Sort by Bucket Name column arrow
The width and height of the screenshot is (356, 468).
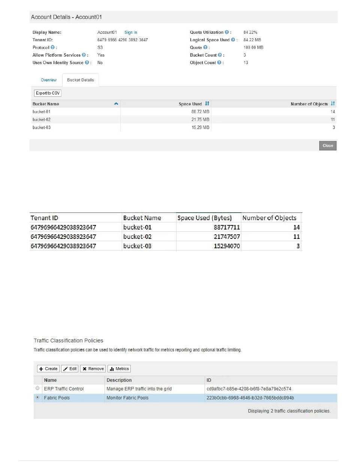pos(116,104)
